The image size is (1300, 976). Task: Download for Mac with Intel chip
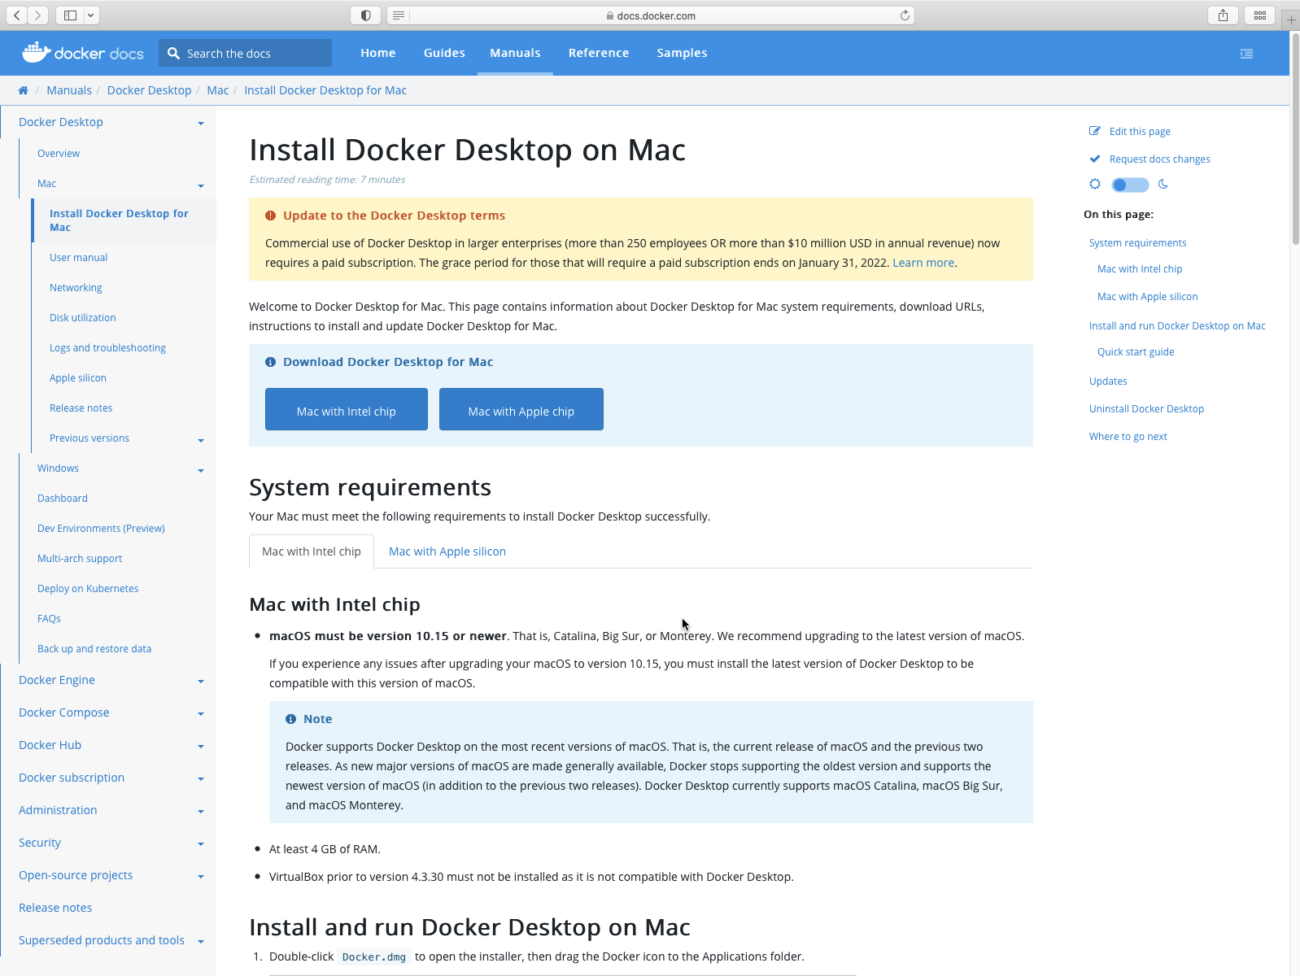point(346,410)
